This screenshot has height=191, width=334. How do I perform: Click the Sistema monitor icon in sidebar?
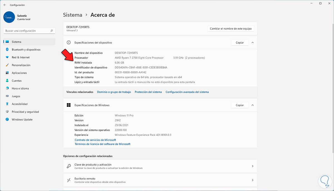[7, 42]
